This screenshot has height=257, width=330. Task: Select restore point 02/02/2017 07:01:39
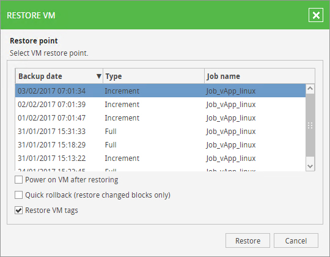point(160,104)
